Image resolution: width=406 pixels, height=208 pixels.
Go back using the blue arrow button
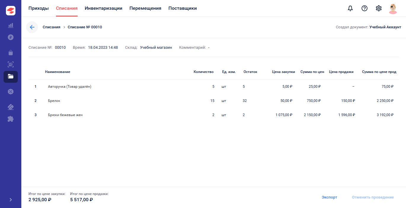tap(32, 27)
